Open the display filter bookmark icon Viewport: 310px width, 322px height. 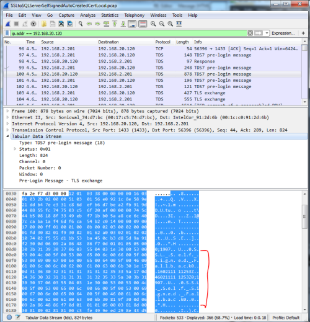tap(7, 33)
